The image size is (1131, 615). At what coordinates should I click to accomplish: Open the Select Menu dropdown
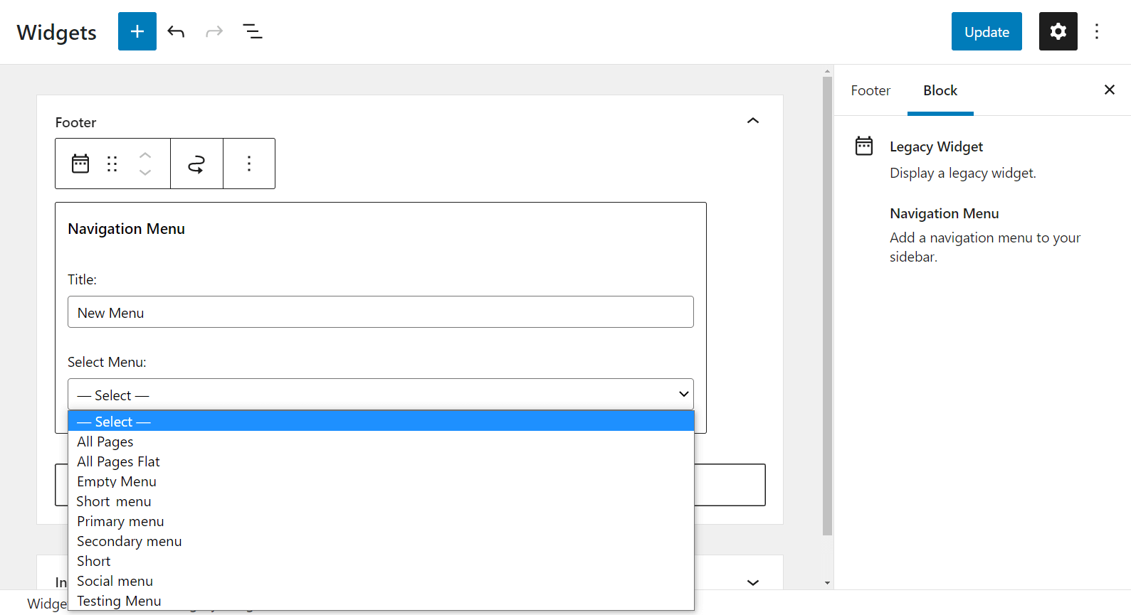(380, 394)
